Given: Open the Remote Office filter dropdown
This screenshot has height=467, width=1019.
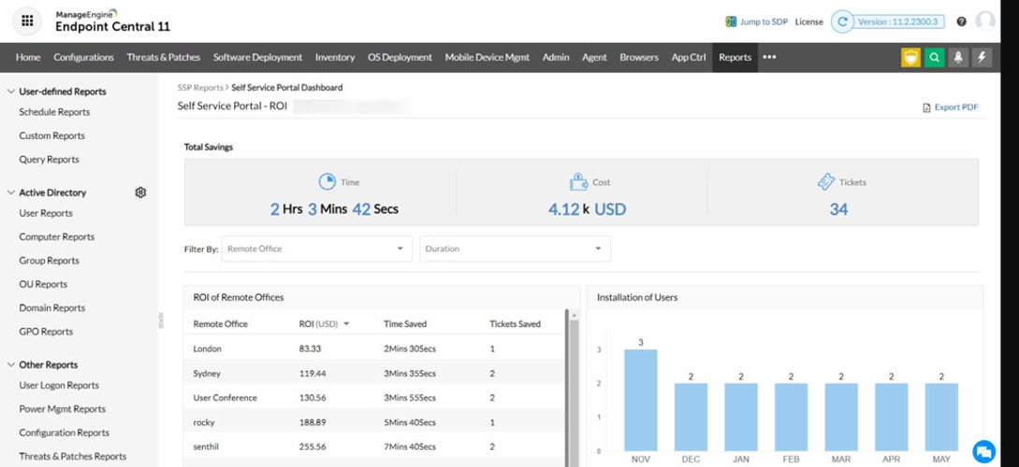Looking at the screenshot, I should point(316,248).
